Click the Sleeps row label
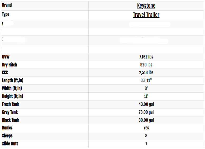 pyautogui.click(x=7, y=136)
